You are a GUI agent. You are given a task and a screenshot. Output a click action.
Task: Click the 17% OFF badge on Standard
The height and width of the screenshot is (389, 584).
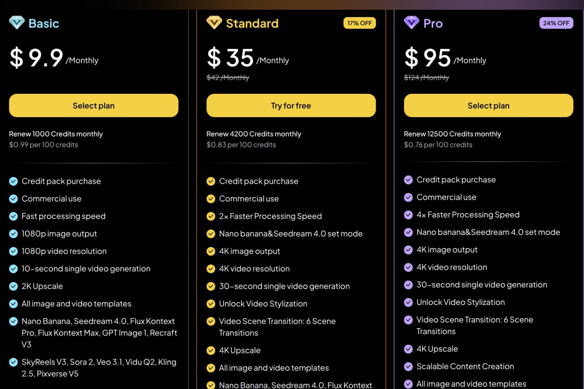[x=360, y=23]
